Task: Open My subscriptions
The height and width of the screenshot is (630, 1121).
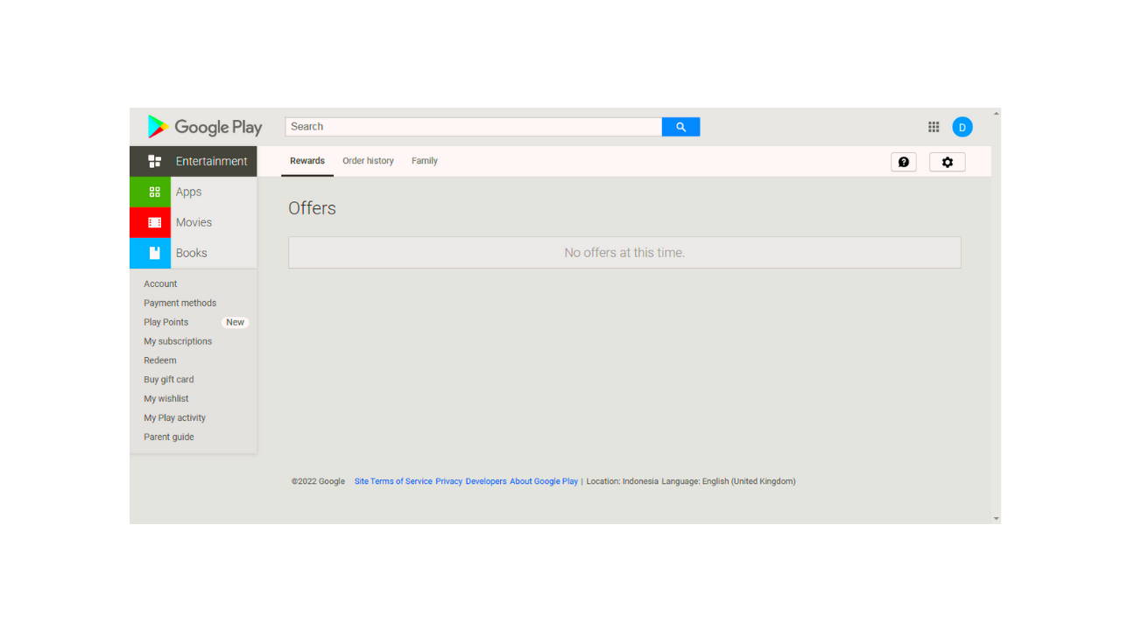Action: [x=178, y=341]
